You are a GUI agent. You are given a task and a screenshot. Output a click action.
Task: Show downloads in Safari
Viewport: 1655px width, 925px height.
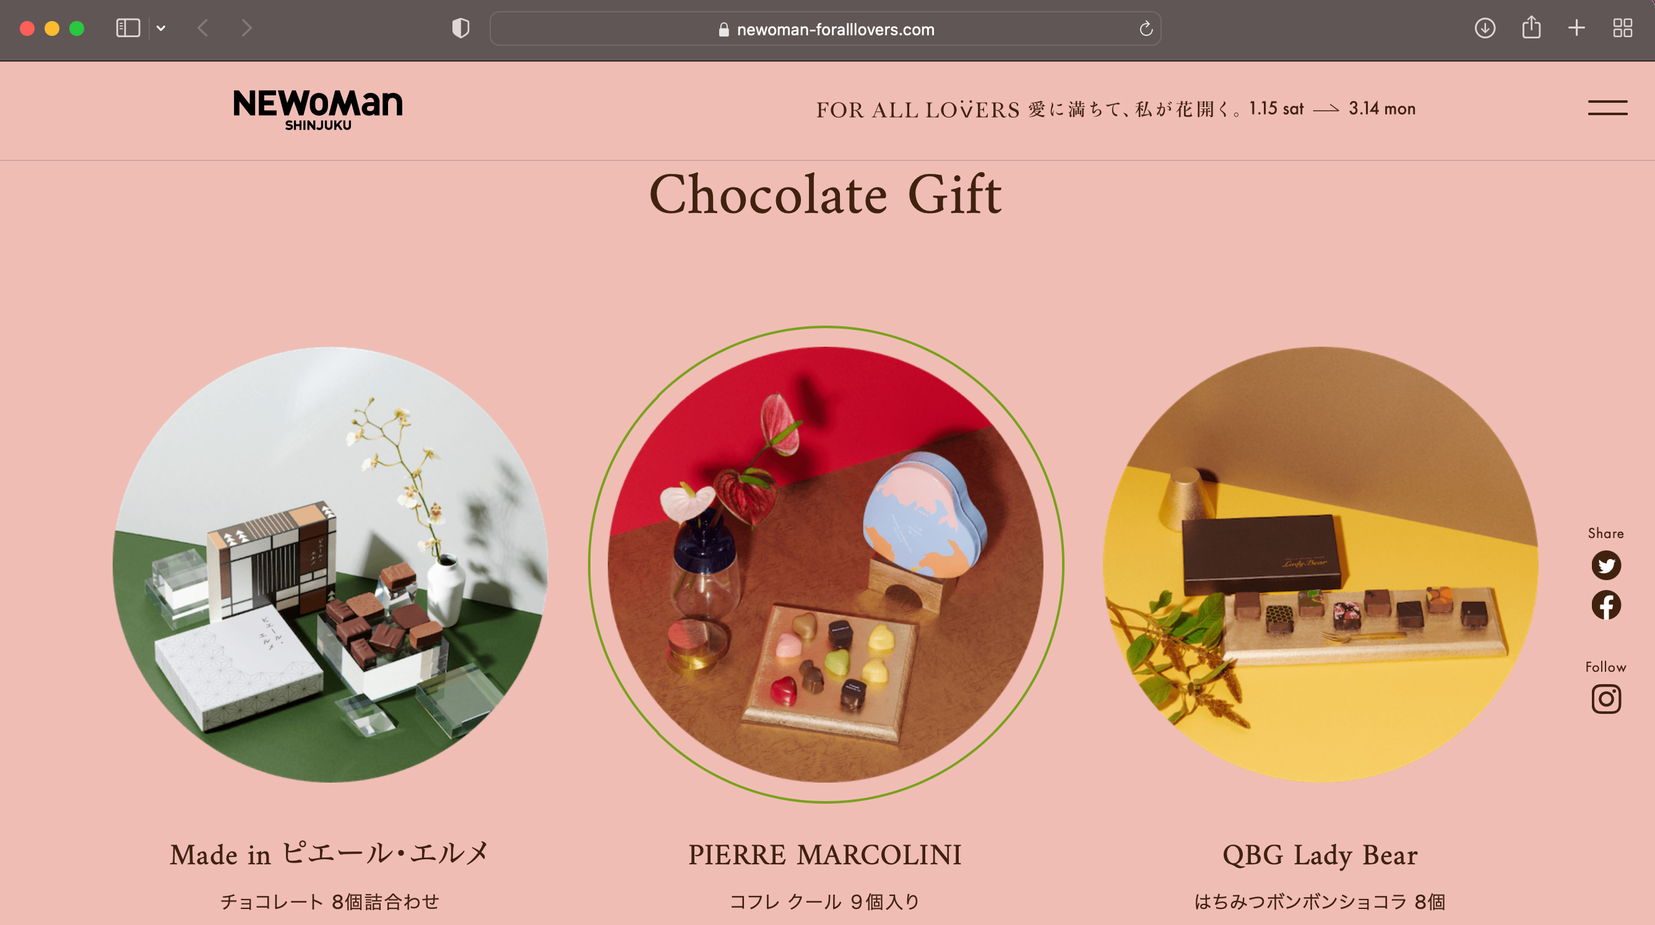click(x=1485, y=28)
